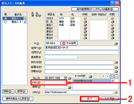Screen dimensions: 134x104
Task: Select 差出人 2 radio button
Action: pyautogui.click(x=6, y=22)
